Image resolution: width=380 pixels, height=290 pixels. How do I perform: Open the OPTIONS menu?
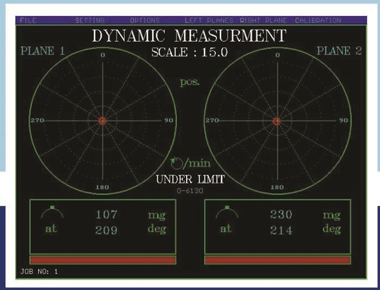point(145,20)
